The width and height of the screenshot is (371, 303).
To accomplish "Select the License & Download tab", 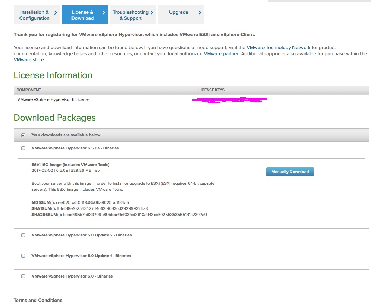I will (85, 15).
